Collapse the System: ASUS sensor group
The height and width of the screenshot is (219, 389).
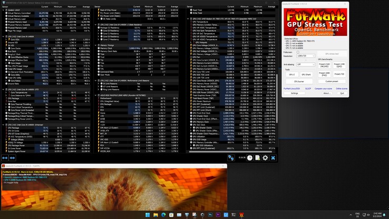coord(2,10)
